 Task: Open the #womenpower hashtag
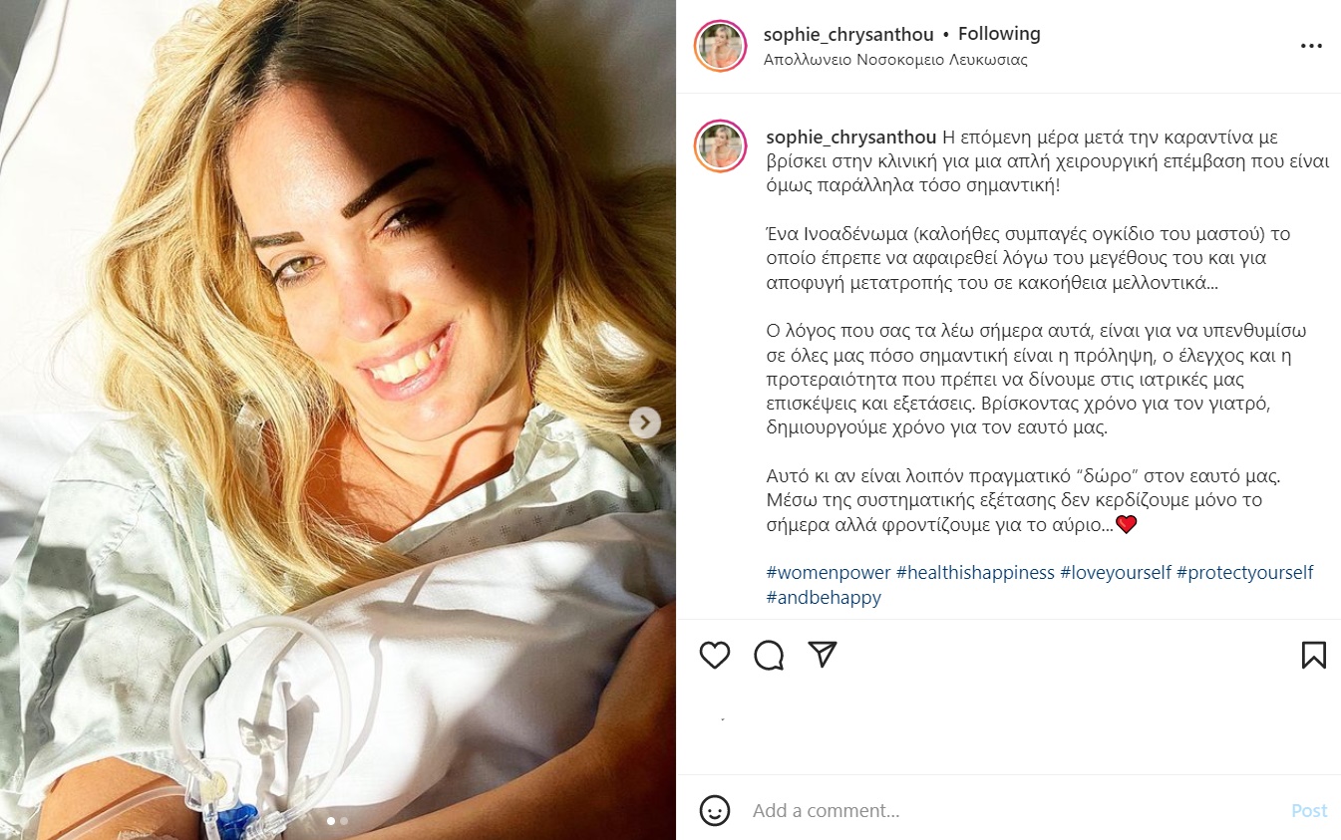click(x=829, y=573)
